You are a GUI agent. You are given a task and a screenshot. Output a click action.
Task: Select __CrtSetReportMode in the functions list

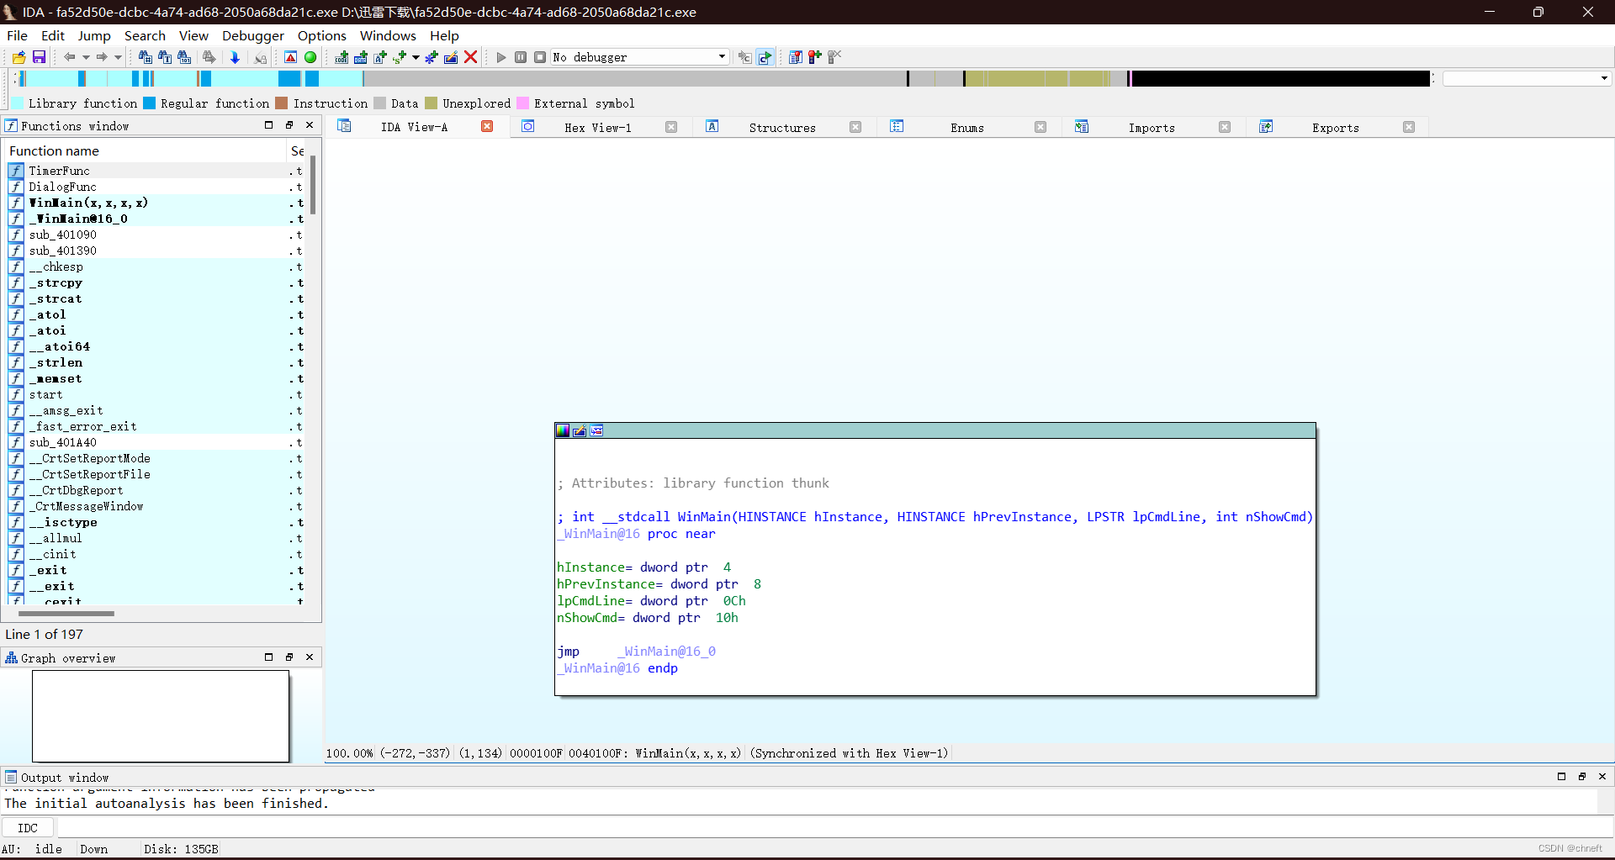point(157,458)
